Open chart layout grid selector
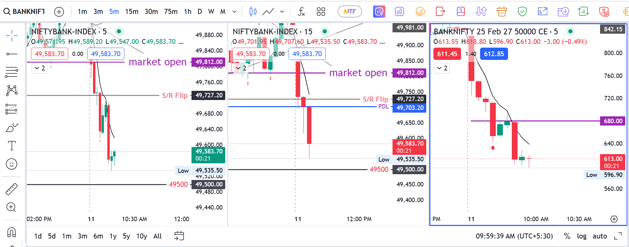629x247 pixels. 321,12
